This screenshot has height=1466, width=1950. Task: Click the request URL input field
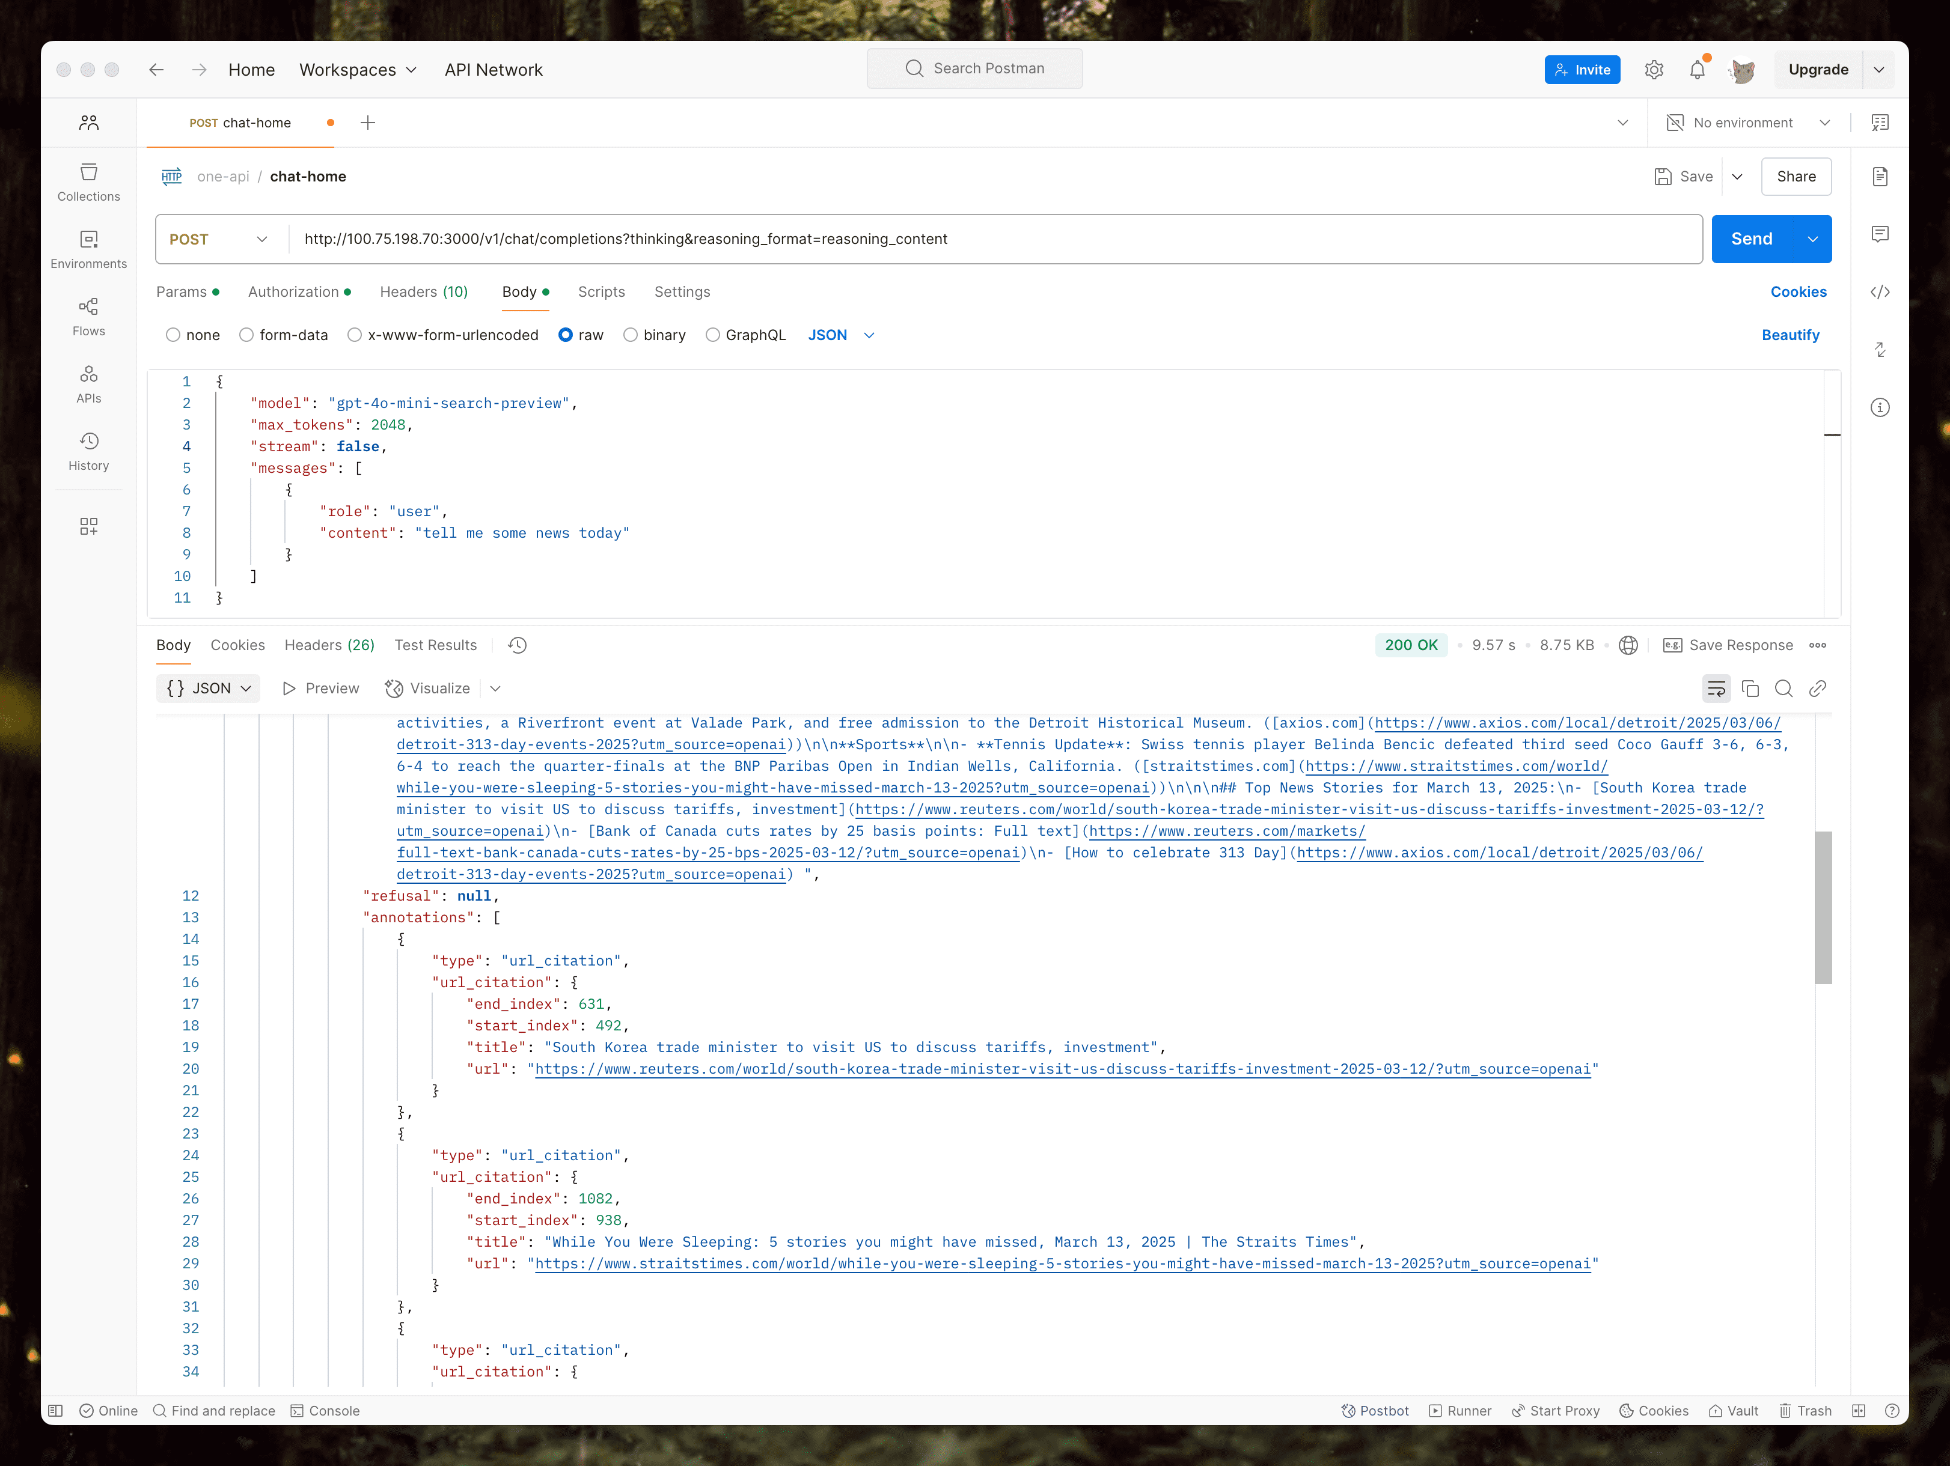[970, 239]
